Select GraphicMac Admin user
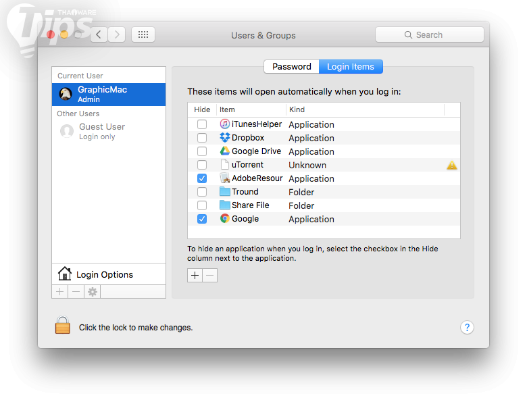Screen dimensions: 527x402 point(109,95)
